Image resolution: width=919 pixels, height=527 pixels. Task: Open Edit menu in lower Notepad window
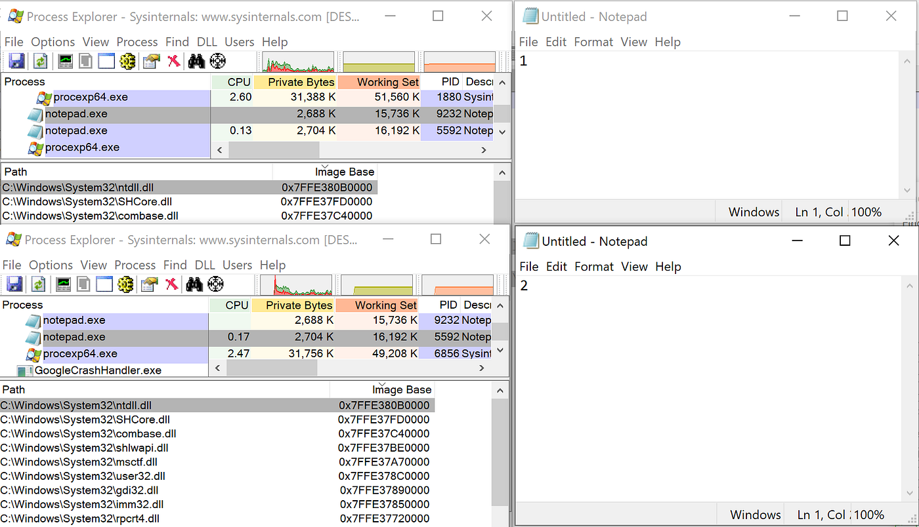(x=556, y=266)
